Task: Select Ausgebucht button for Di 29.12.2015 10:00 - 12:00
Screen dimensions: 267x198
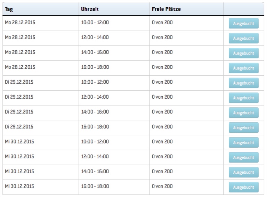Action: coord(243,83)
